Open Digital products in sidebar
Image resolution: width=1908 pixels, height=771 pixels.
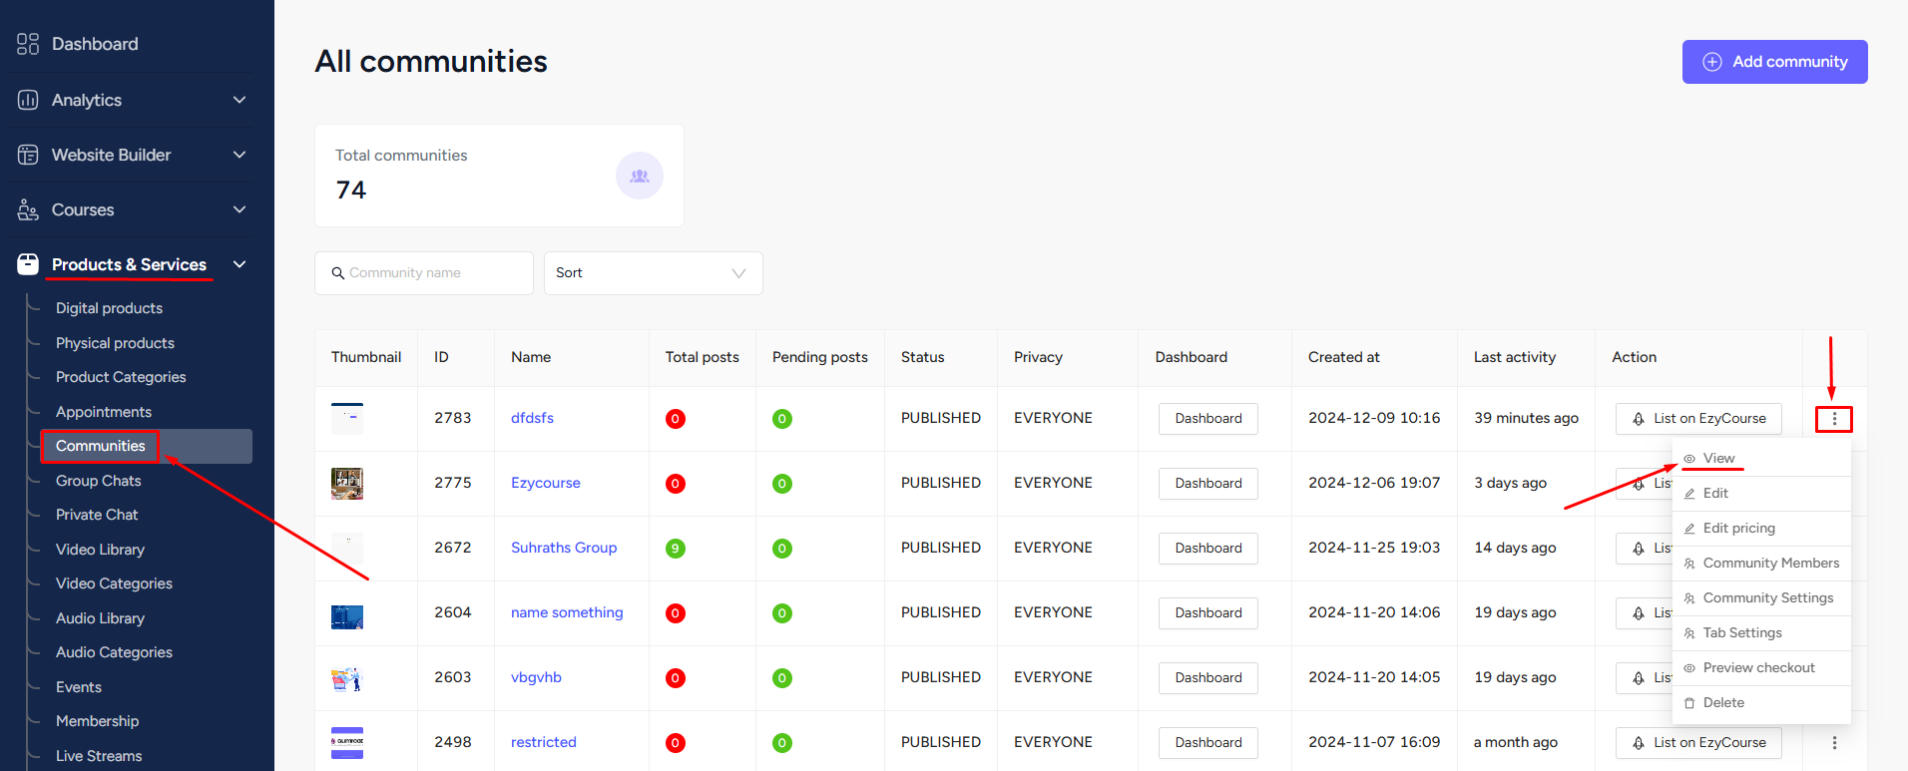(109, 308)
